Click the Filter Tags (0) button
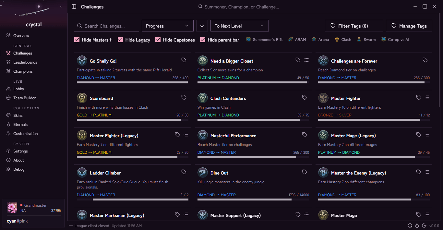Image resolution: width=443 pixels, height=230 pixels. click(x=354, y=26)
